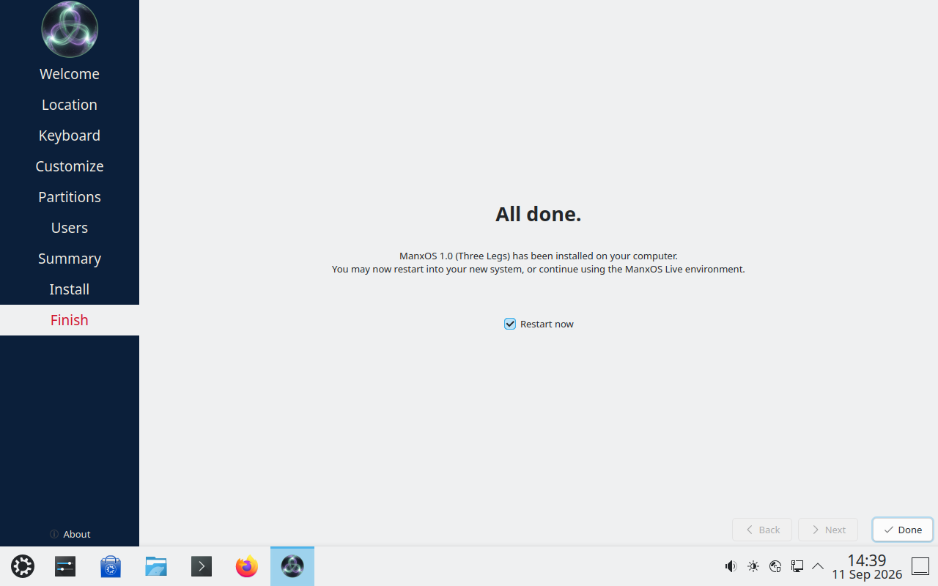Open the brightness tray icon
This screenshot has width=938, height=586.
pyautogui.click(x=753, y=566)
